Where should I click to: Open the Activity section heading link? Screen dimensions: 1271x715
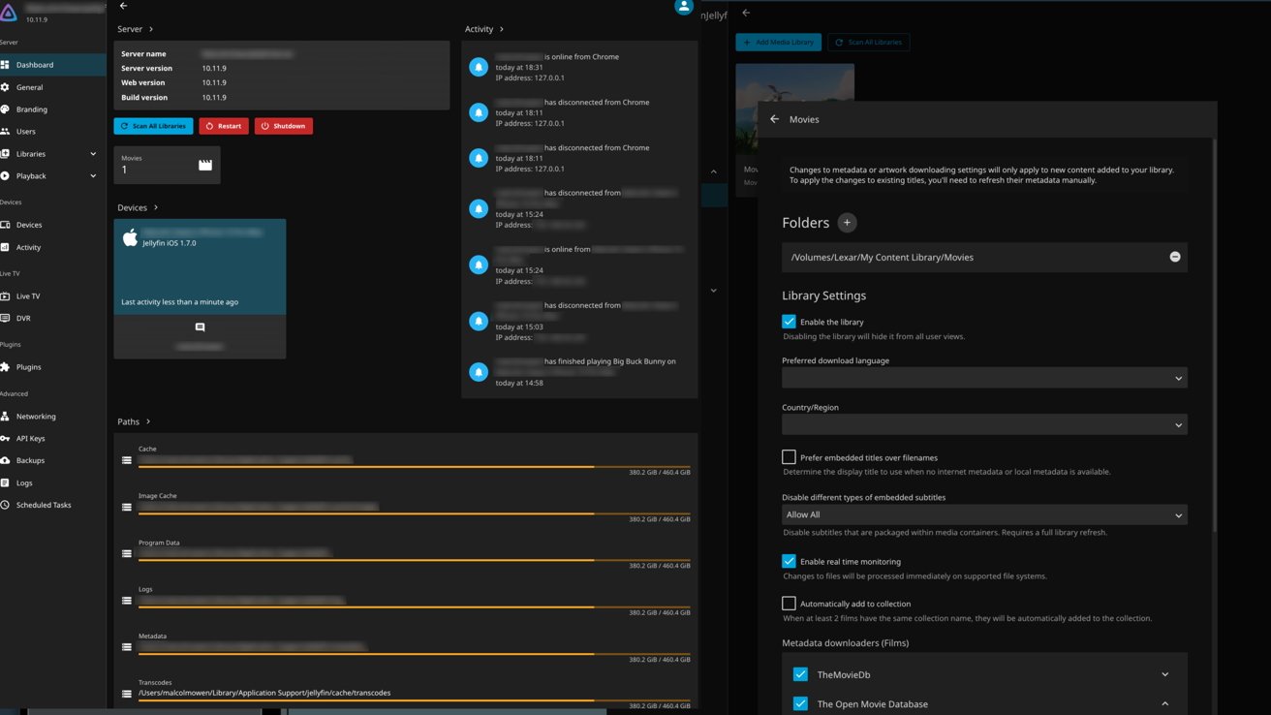pos(484,29)
